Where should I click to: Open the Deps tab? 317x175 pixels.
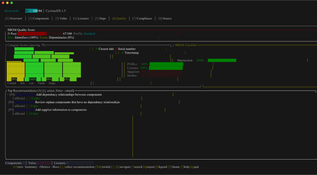(101, 19)
